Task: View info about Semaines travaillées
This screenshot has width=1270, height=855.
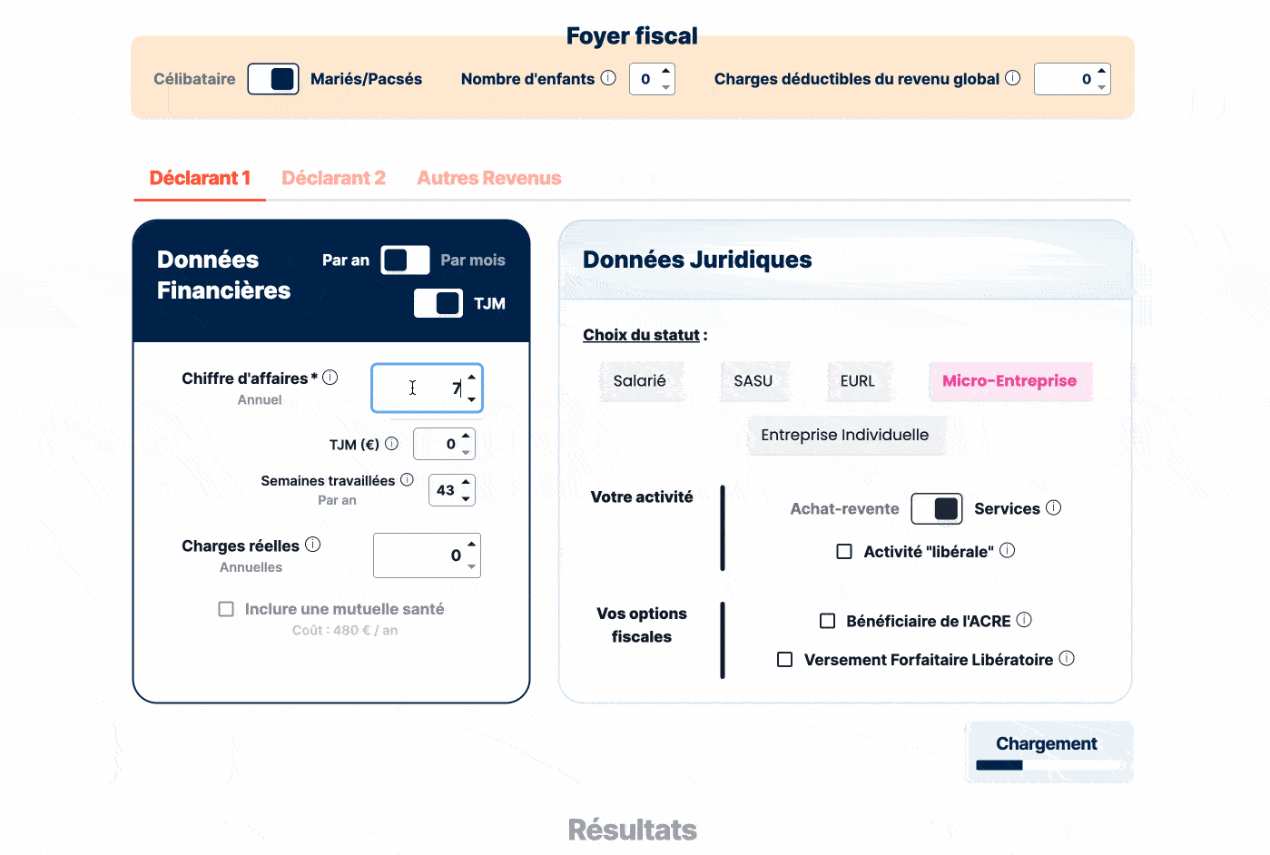Action: click(407, 478)
